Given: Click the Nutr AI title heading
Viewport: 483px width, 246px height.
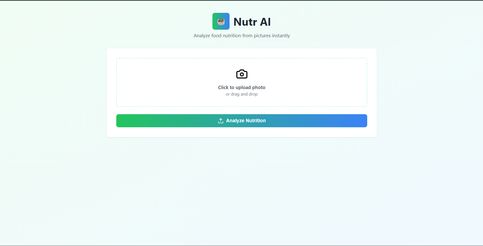Looking at the screenshot, I should click(x=252, y=22).
